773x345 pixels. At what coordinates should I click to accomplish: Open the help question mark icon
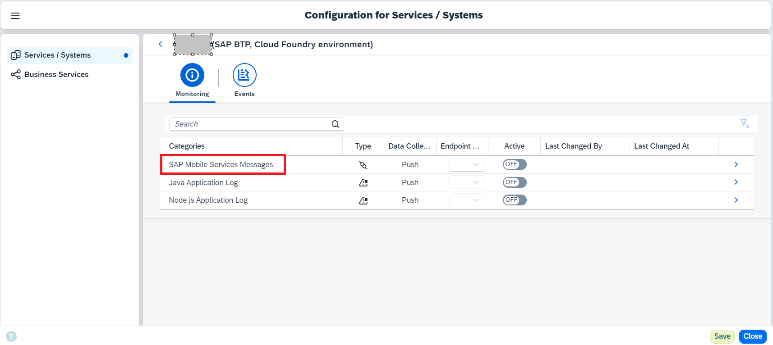click(11, 336)
